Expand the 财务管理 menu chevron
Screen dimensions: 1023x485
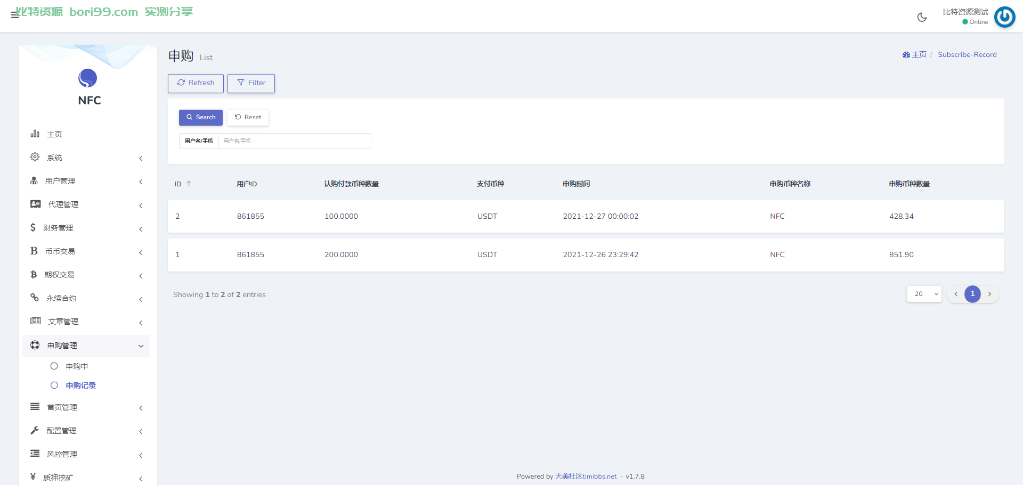tap(141, 229)
